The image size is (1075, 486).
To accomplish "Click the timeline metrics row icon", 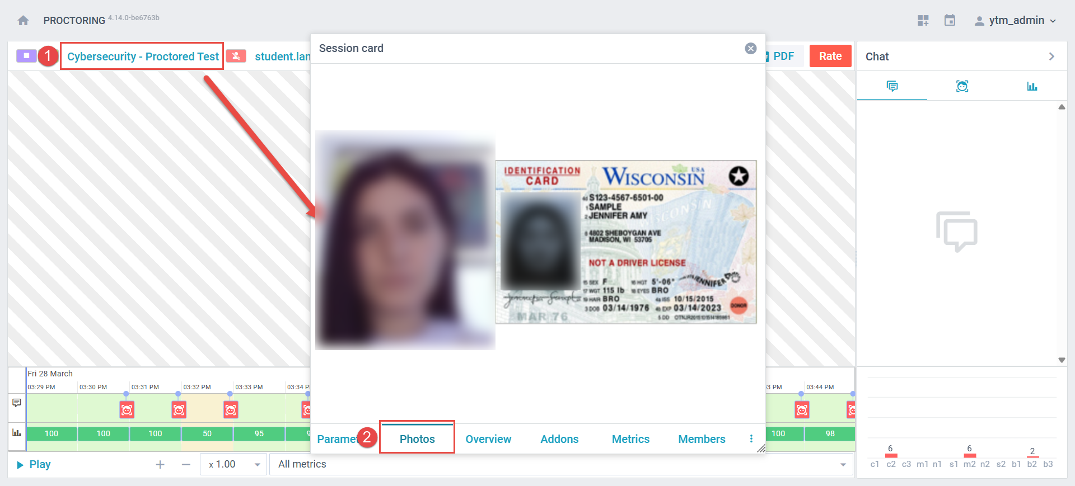I will [x=17, y=433].
